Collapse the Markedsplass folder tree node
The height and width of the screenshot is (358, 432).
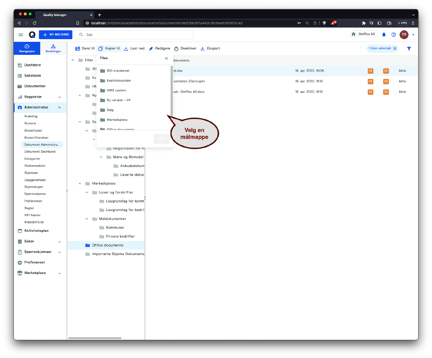coord(80,183)
